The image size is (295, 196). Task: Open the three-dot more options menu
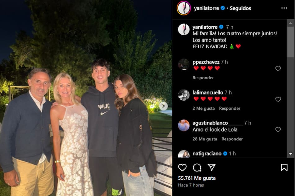pos(284,8)
